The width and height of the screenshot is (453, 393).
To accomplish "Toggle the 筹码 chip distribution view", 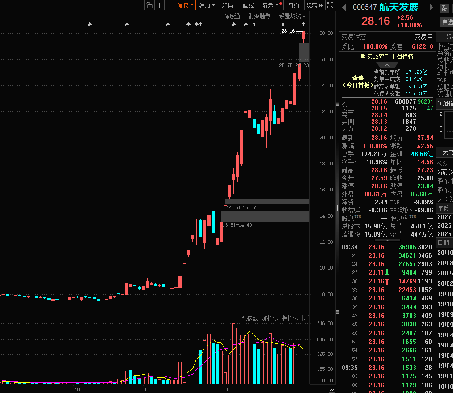I will 227,5.
